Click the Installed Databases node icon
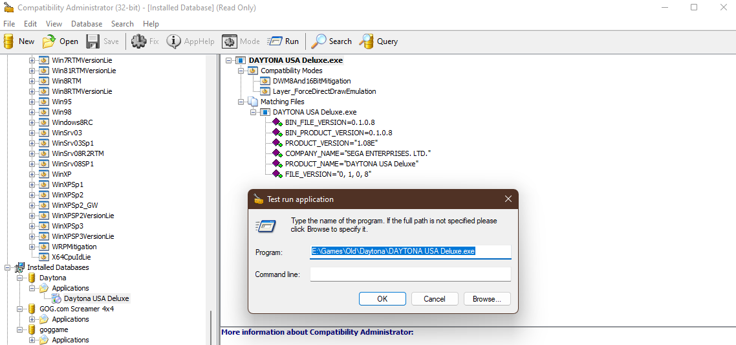The image size is (736, 345). [20, 267]
